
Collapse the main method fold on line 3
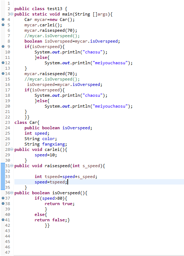point(12,14)
